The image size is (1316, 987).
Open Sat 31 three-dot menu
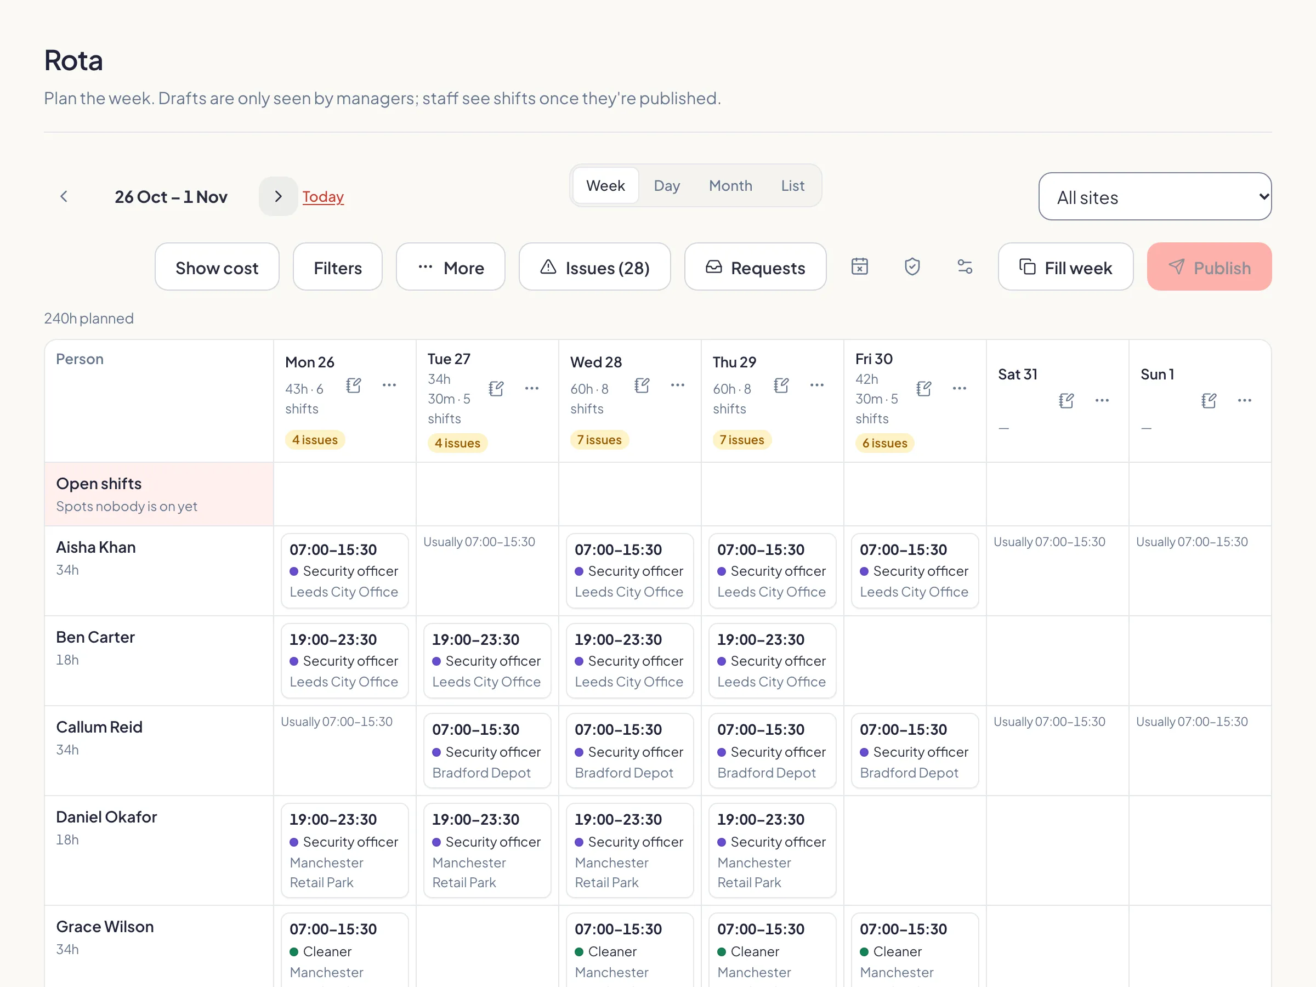pos(1102,400)
